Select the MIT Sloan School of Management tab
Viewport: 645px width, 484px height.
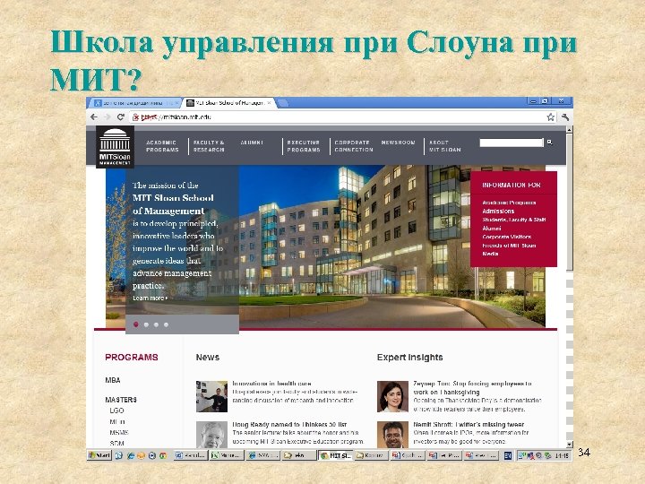[x=228, y=103]
